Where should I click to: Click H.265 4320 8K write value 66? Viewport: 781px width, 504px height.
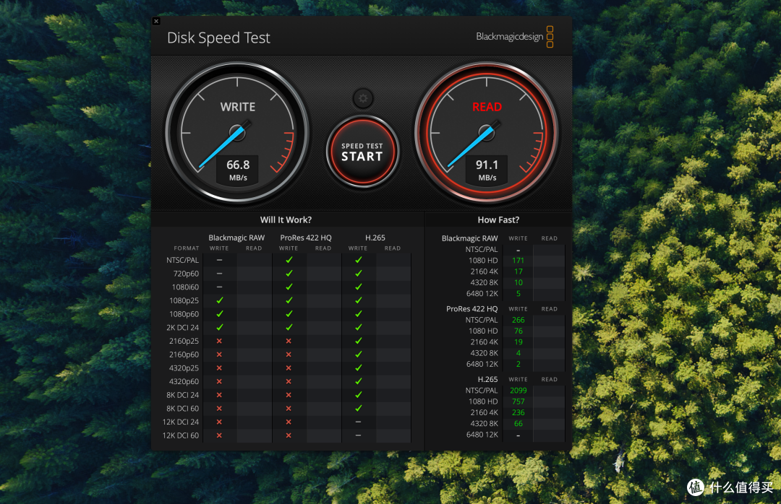[518, 423]
